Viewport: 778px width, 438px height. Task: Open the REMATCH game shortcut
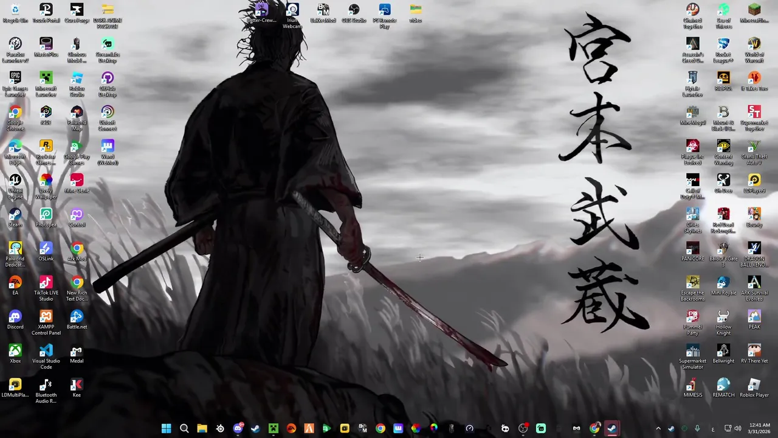click(x=723, y=388)
